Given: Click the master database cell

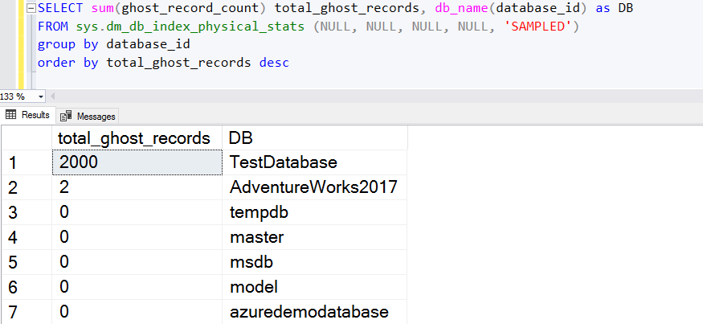Looking at the screenshot, I should point(256,237).
